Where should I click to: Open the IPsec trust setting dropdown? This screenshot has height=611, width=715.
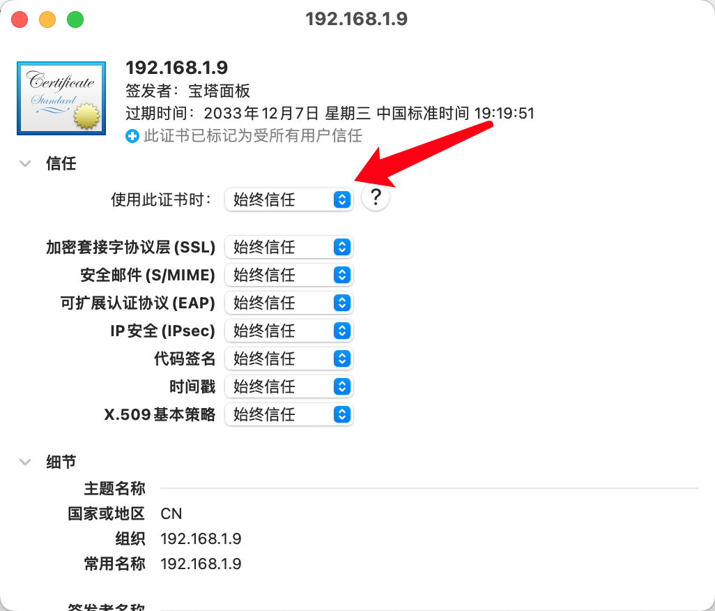coord(289,331)
